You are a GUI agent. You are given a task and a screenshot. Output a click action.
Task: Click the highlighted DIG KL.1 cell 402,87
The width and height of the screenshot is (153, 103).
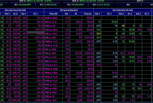coord(40,33)
